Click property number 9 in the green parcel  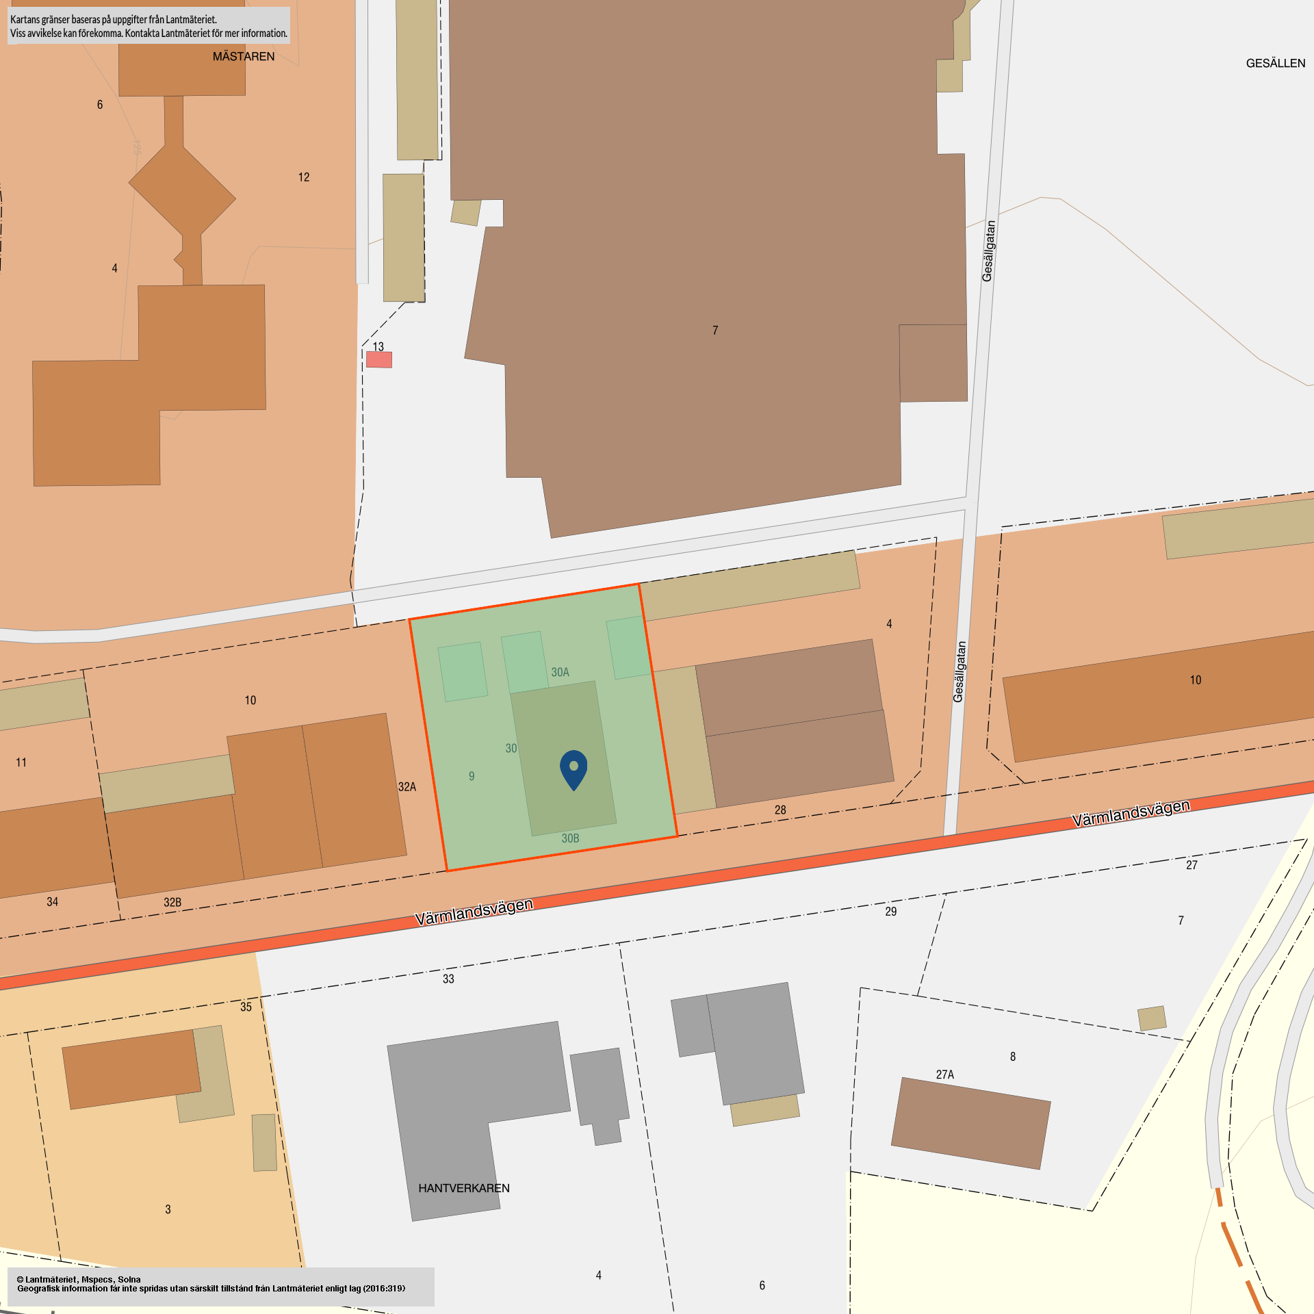pyautogui.click(x=472, y=776)
